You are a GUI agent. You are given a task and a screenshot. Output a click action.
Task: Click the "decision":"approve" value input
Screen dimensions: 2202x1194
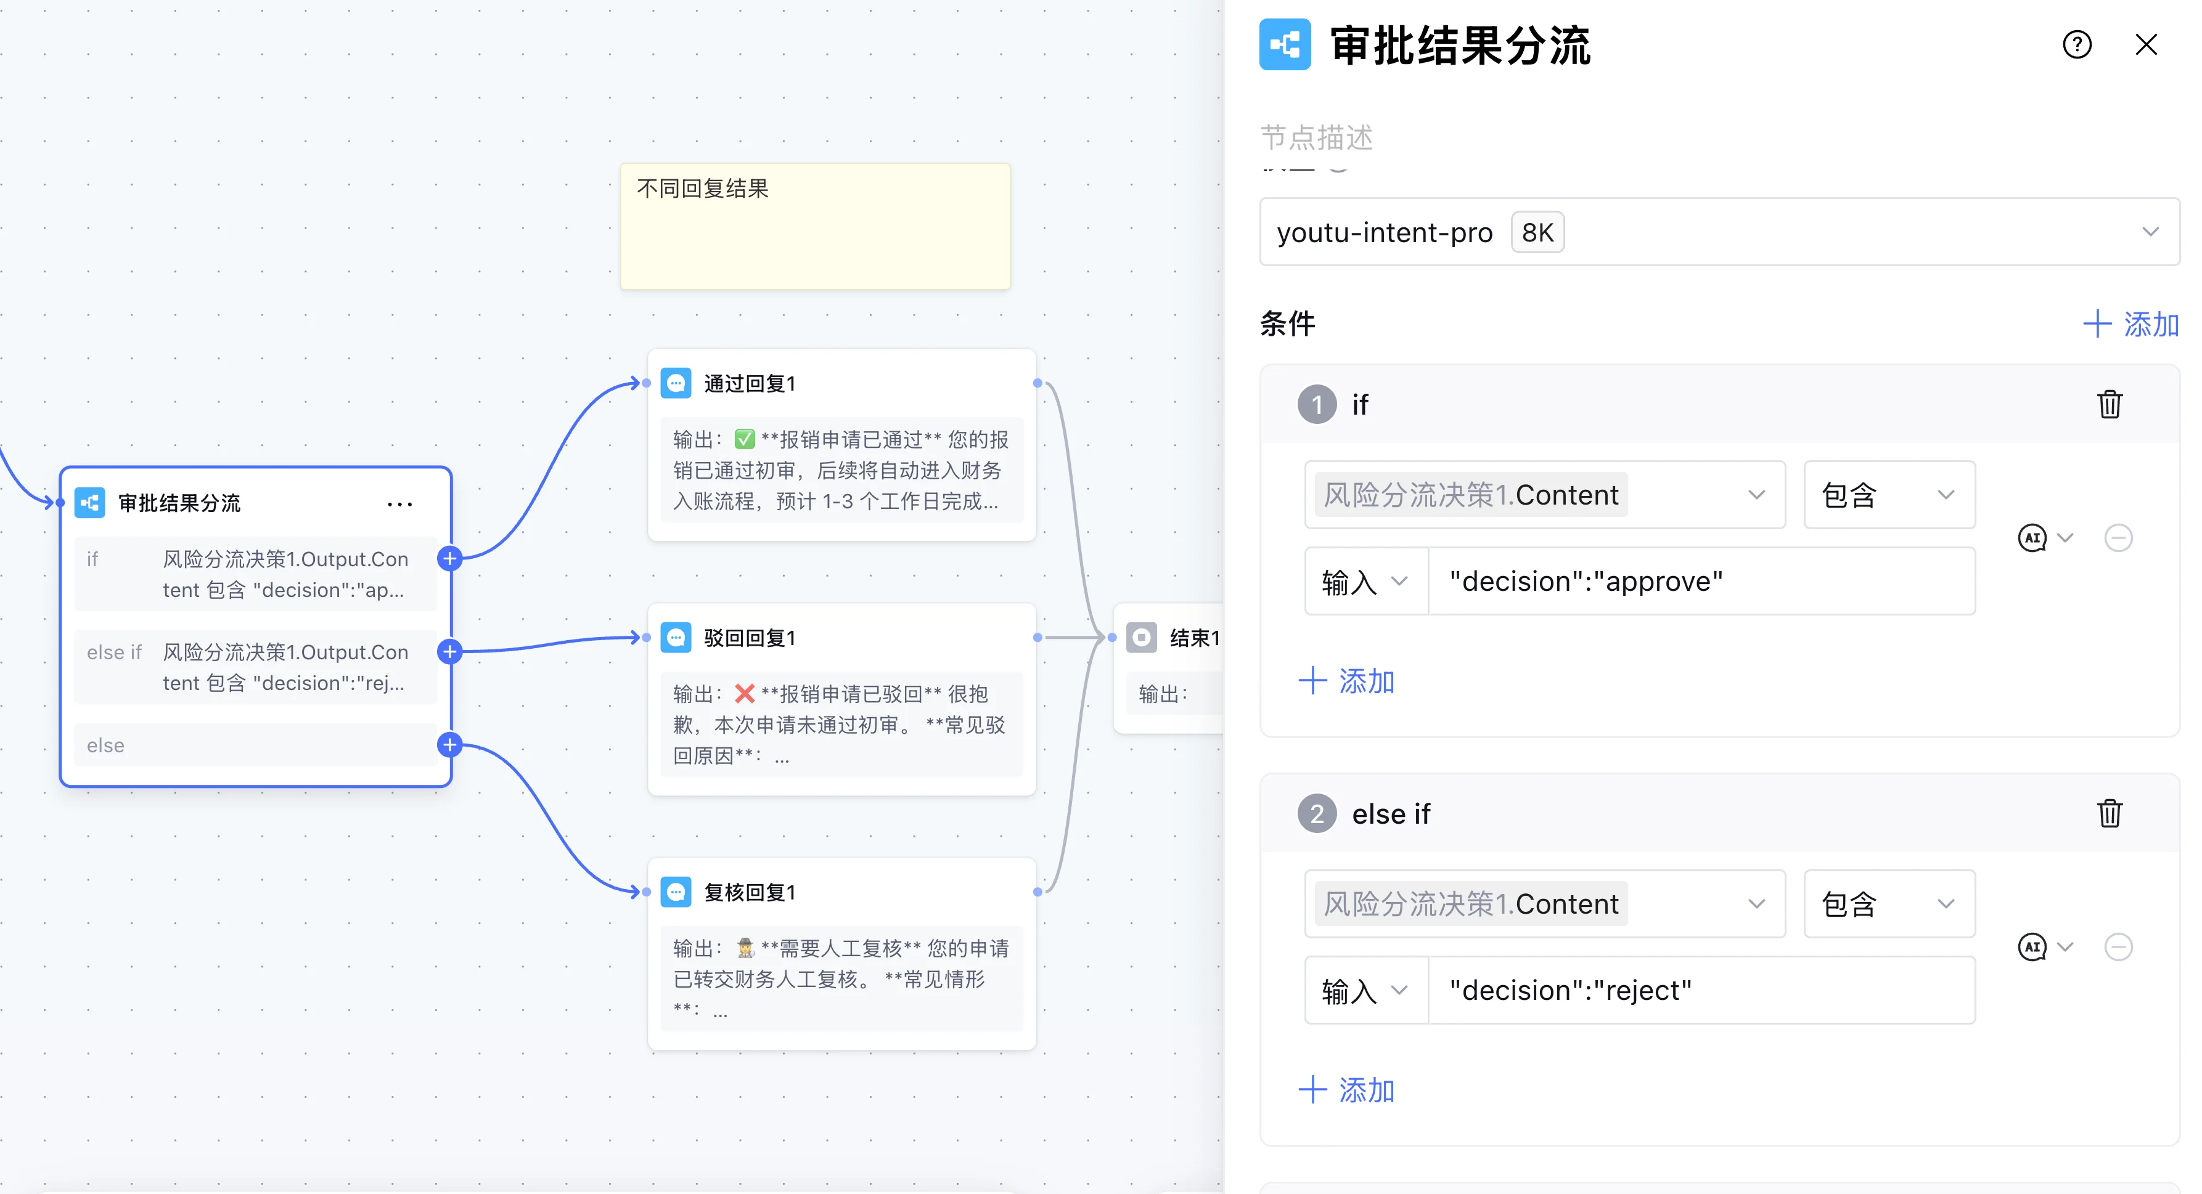point(1701,582)
